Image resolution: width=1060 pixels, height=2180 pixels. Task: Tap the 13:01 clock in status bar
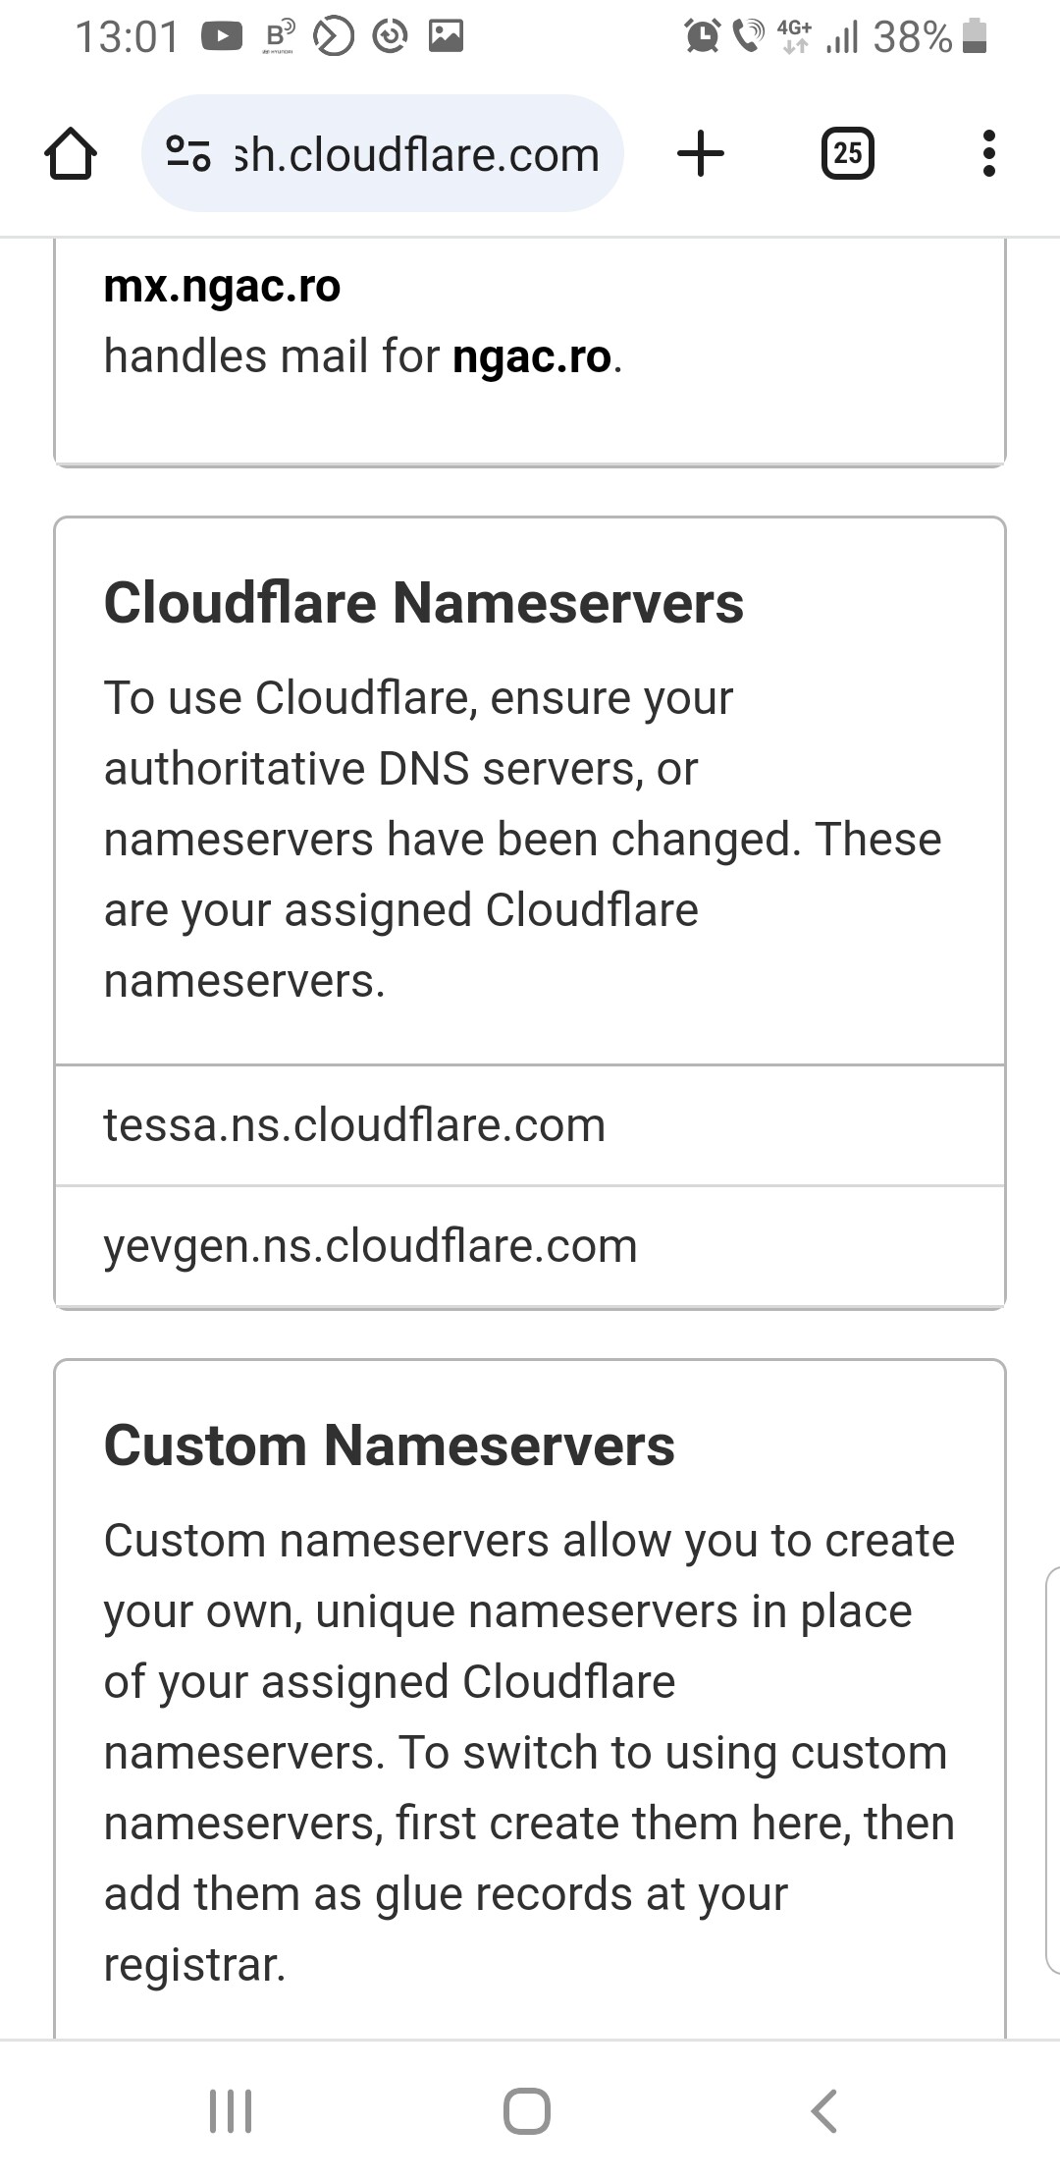pyautogui.click(x=128, y=37)
